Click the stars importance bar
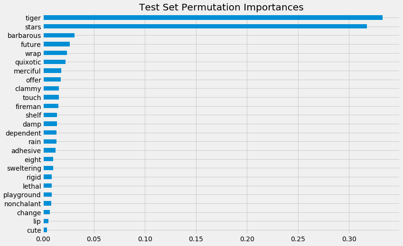The height and width of the screenshot is (246, 403). 205,27
